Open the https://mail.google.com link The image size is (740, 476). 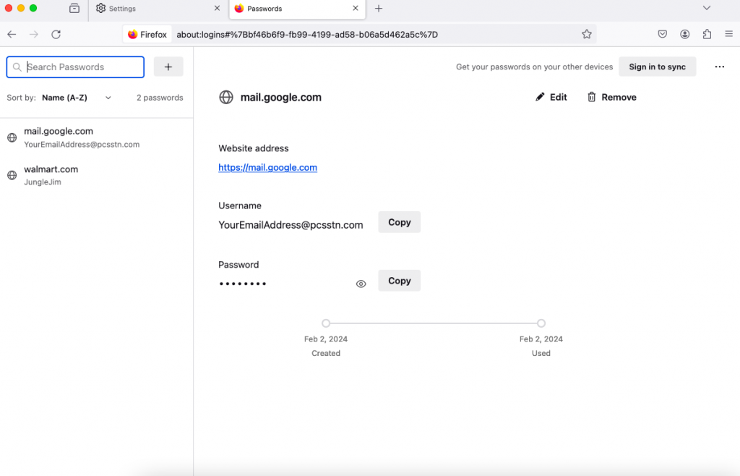pyautogui.click(x=267, y=168)
